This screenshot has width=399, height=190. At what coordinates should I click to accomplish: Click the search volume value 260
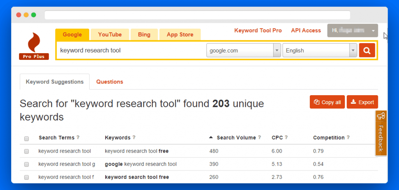(x=214, y=177)
